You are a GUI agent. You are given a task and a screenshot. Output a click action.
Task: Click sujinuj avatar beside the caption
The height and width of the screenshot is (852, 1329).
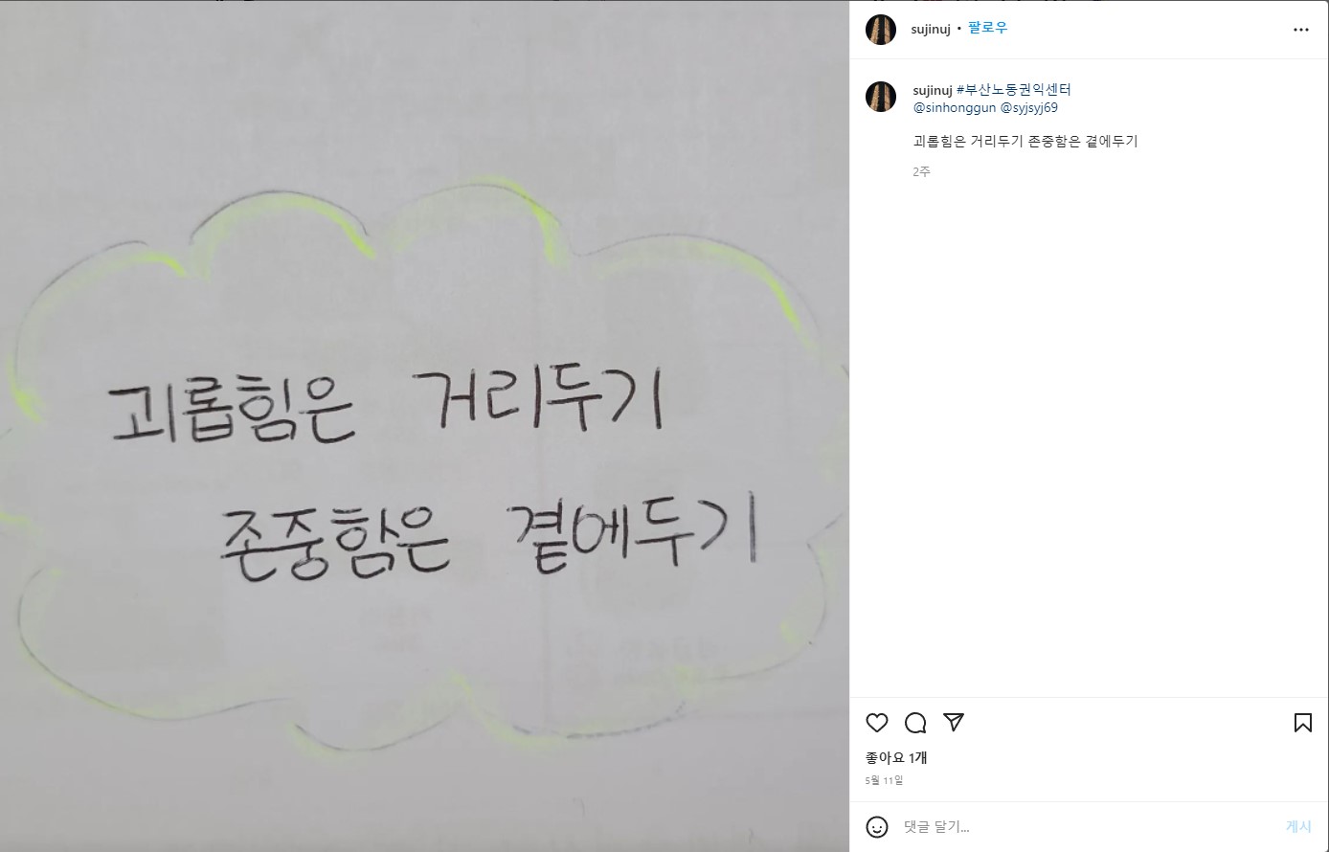[x=881, y=97]
